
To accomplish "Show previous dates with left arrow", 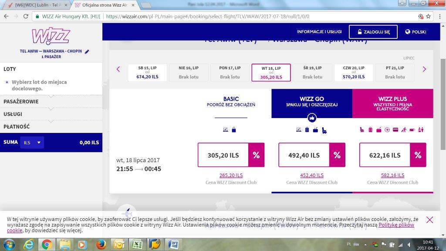I will [x=118, y=69].
